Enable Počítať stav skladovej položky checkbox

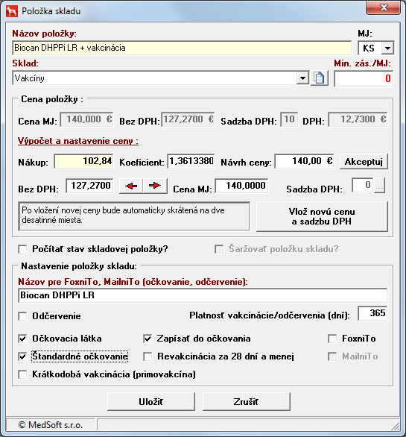(22, 249)
